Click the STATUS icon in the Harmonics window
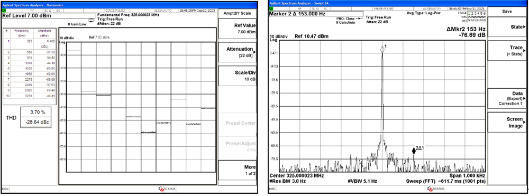The height and width of the screenshot is (196, 529). [161, 189]
